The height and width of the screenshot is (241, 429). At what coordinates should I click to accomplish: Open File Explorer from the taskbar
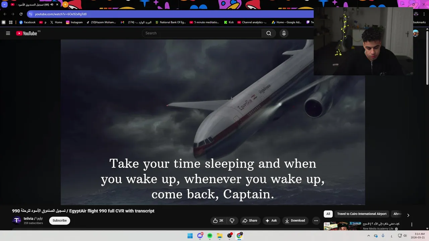click(220, 236)
